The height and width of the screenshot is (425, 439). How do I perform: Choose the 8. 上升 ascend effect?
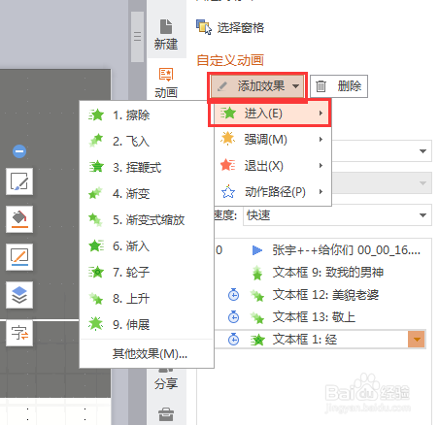click(147, 299)
